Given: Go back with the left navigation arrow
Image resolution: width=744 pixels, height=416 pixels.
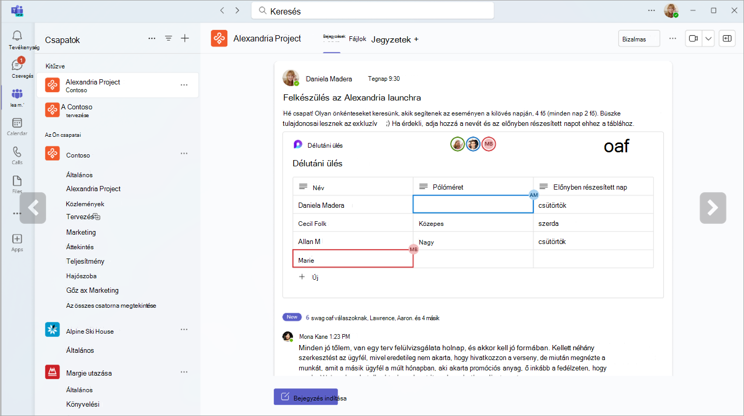Looking at the screenshot, I should pyautogui.click(x=222, y=10).
